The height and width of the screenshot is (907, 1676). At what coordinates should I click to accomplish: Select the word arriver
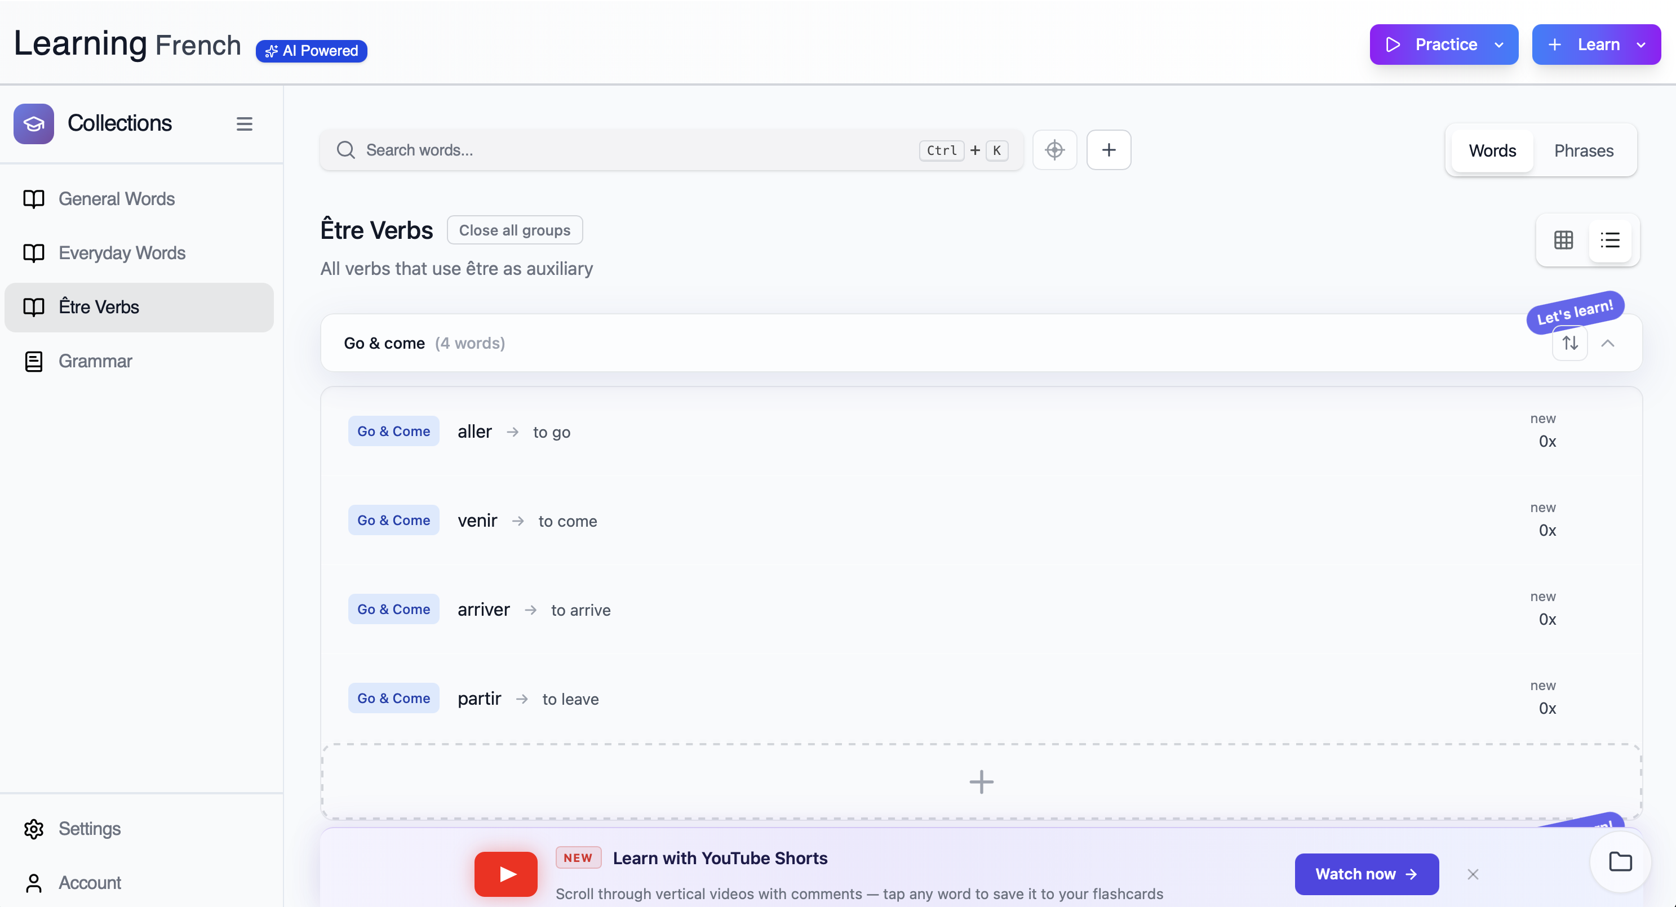pyautogui.click(x=484, y=610)
